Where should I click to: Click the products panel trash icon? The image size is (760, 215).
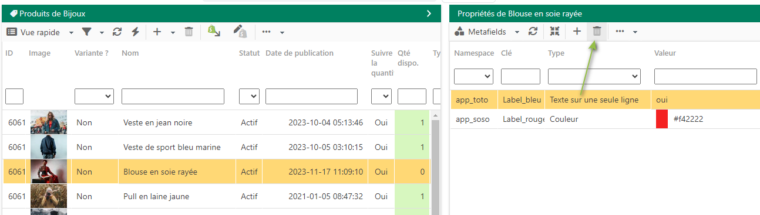(189, 32)
